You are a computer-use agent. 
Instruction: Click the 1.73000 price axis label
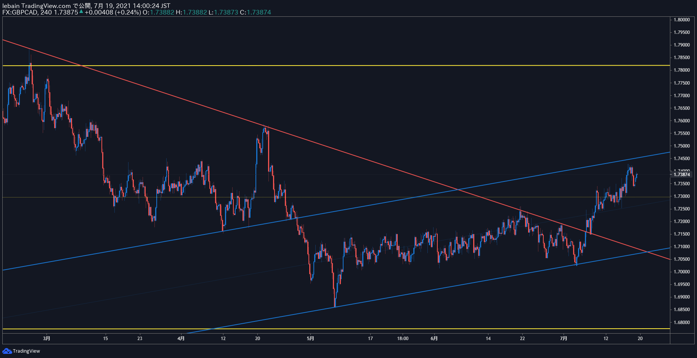click(682, 196)
